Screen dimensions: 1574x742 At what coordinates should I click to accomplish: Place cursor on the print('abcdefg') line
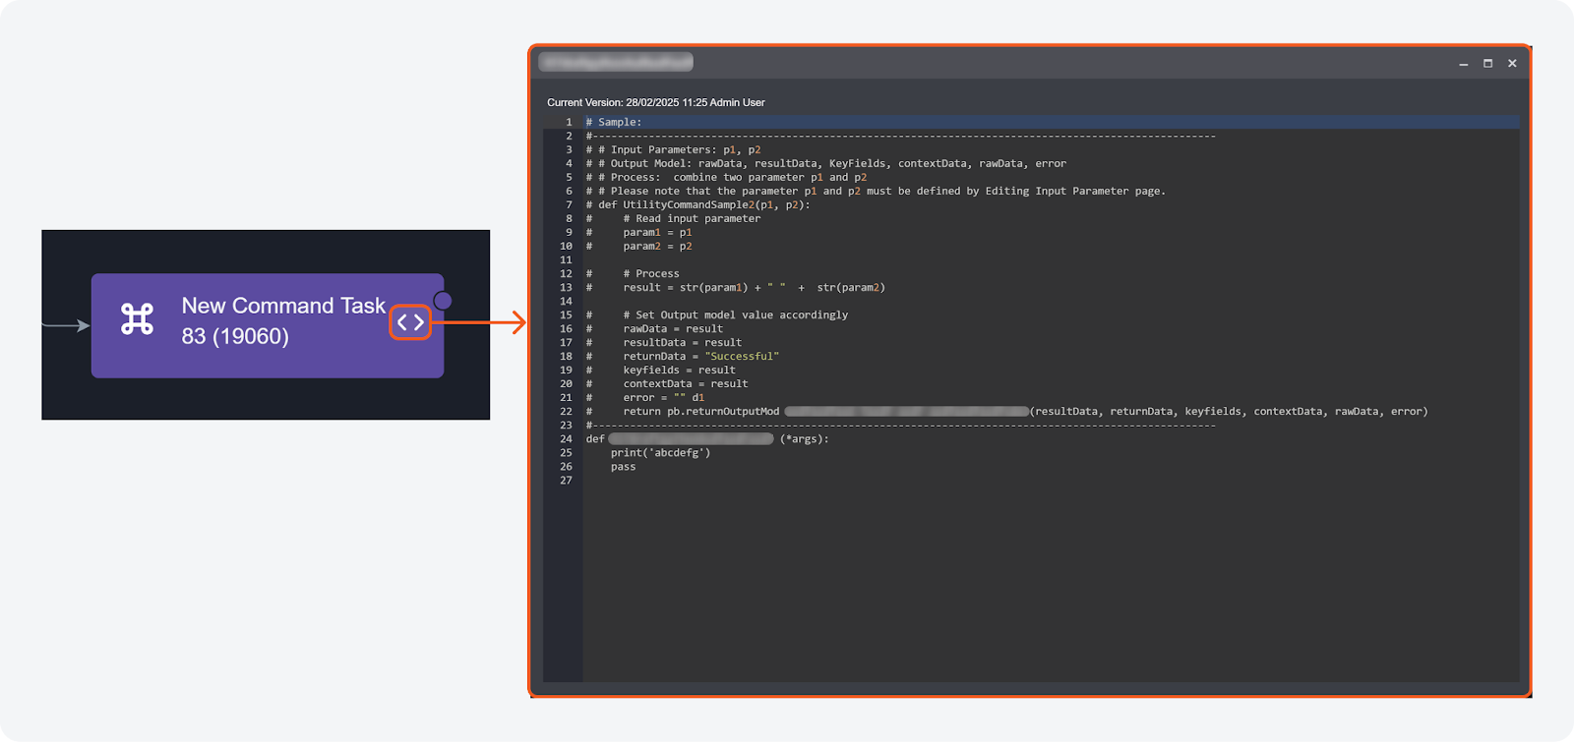coord(659,453)
